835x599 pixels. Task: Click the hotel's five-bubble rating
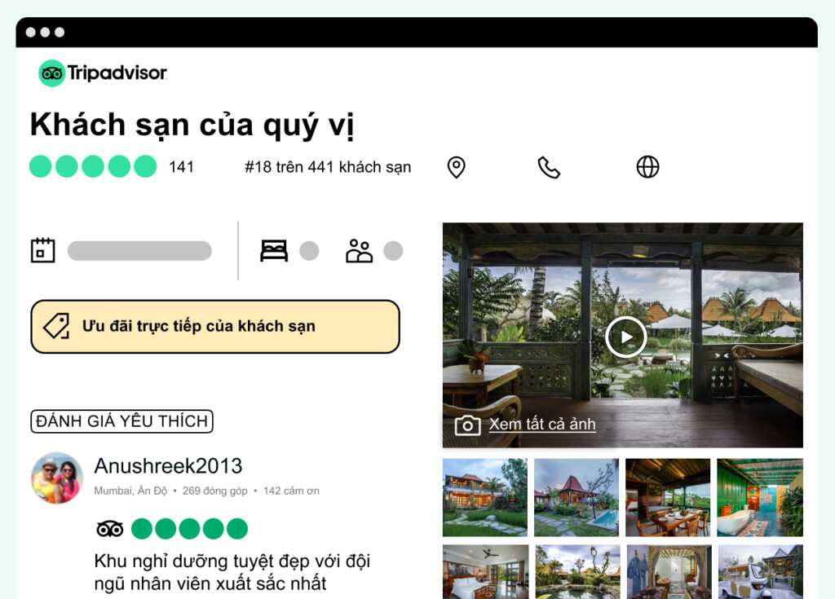coord(93,166)
